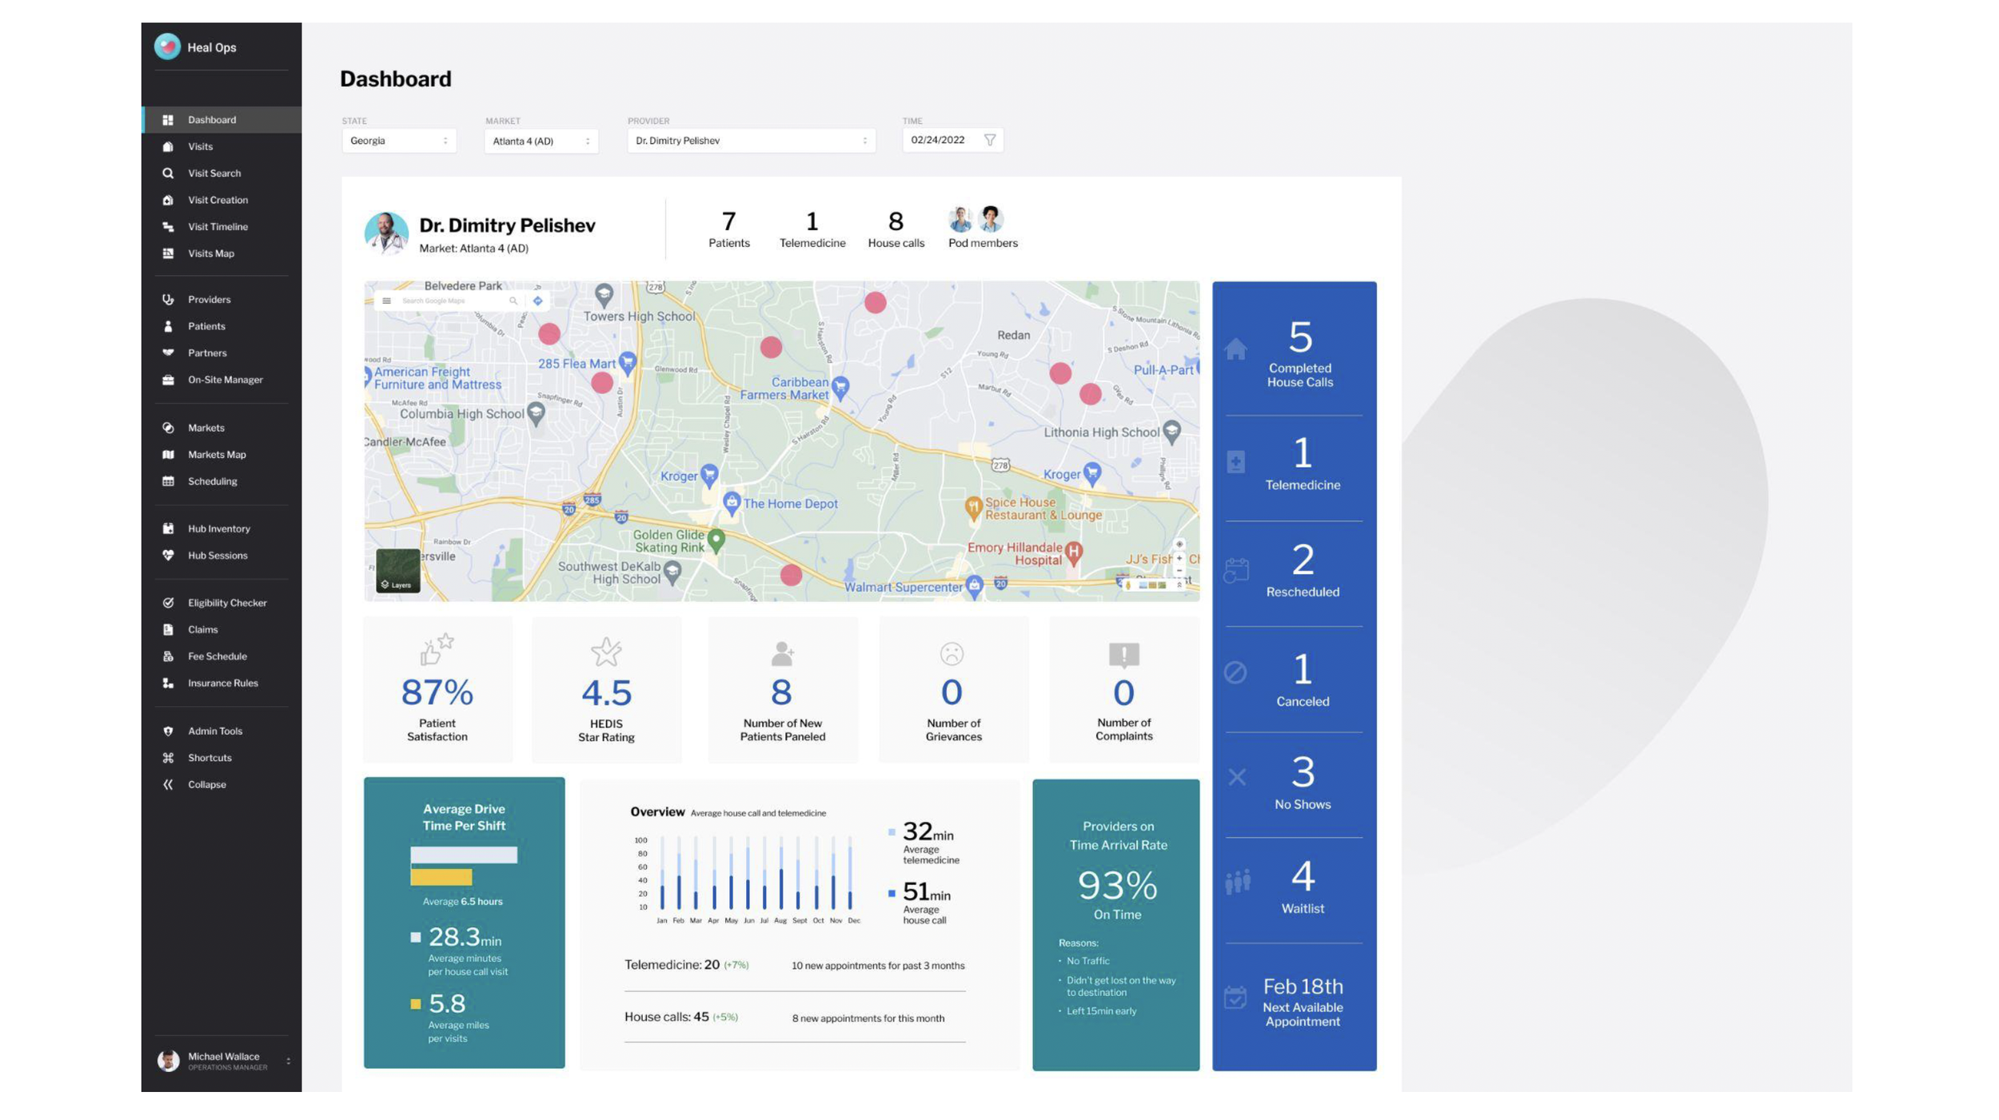The width and height of the screenshot is (1999, 1120).
Task: Open the Market dropdown Atlanta 4 (AD)
Action: pyautogui.click(x=541, y=141)
